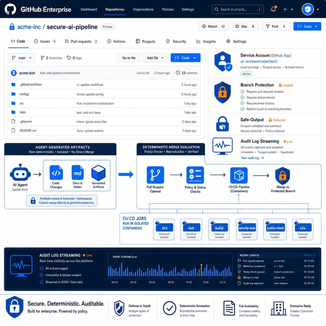The height and width of the screenshot is (326, 326).
Task: Click the security-scan container job
Action: (x=247, y=229)
